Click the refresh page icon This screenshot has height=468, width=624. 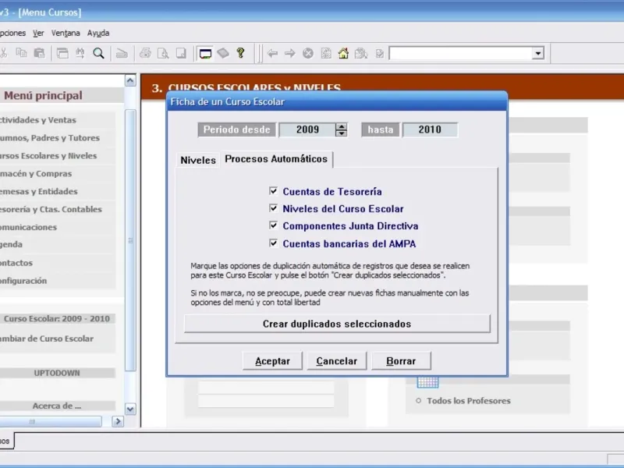coord(326,53)
